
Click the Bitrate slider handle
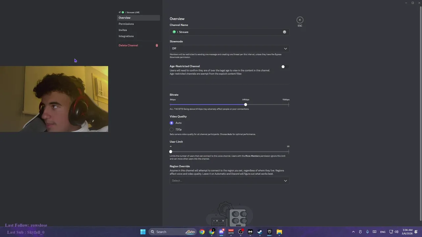(x=246, y=105)
